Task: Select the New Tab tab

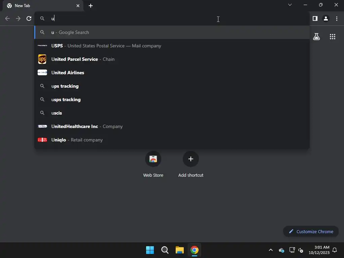Action: pos(43,6)
